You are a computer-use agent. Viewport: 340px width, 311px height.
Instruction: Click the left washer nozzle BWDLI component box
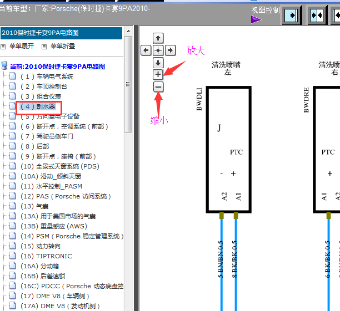(228, 150)
